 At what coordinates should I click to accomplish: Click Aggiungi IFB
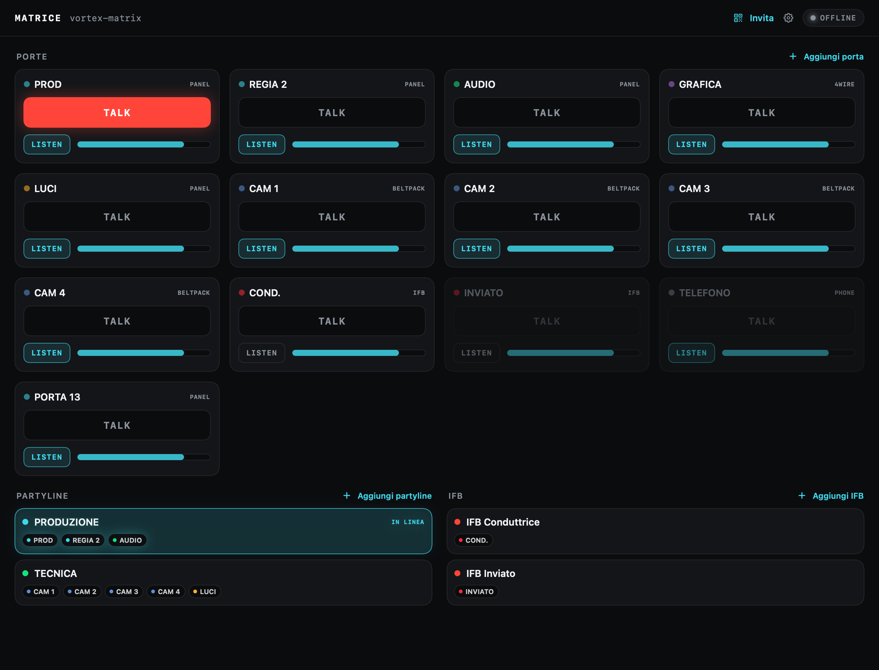pyautogui.click(x=838, y=496)
